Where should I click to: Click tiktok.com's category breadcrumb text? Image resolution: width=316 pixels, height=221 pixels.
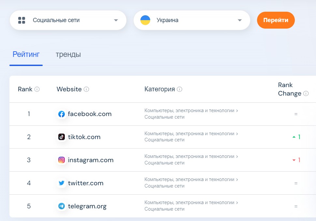click(191, 137)
